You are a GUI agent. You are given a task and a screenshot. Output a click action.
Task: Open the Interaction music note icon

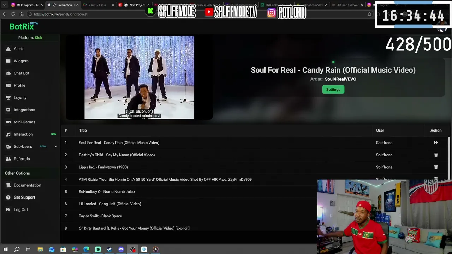coord(8,134)
